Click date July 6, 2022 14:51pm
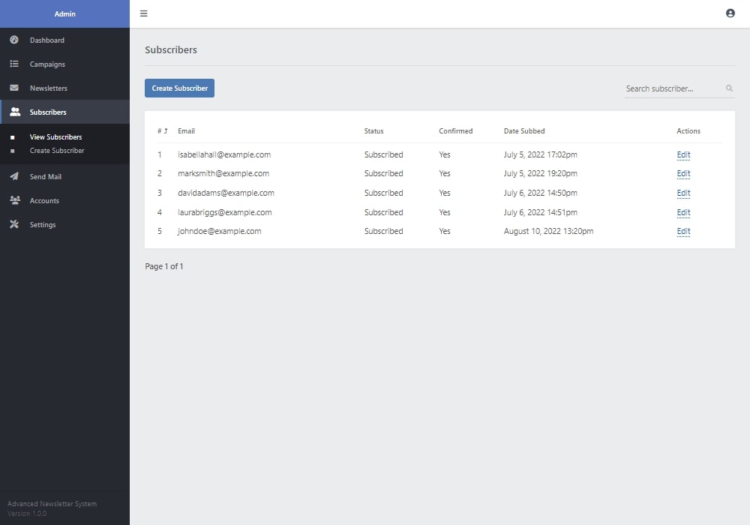 click(x=540, y=212)
